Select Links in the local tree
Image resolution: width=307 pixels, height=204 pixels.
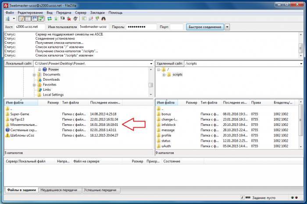pyautogui.click(x=47, y=89)
